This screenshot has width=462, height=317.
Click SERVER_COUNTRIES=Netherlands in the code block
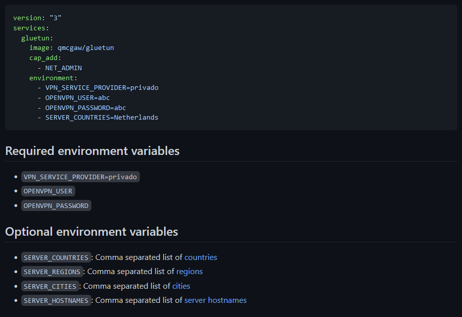tap(101, 118)
